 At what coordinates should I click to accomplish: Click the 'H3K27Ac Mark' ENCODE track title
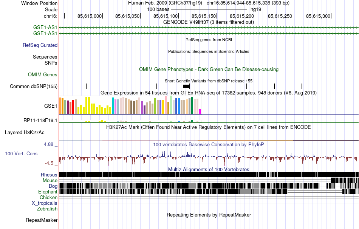(209, 127)
